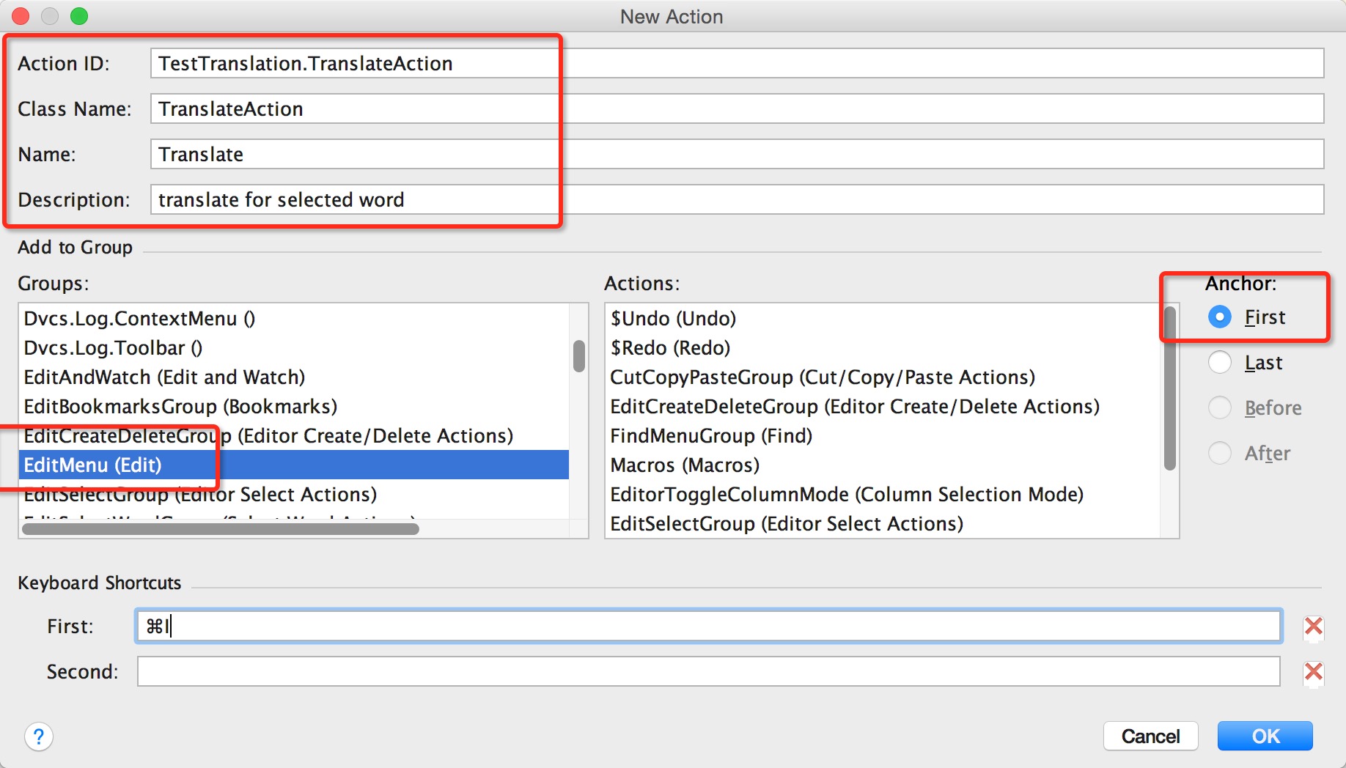
Task: Choose the After anchor radio button
Action: [x=1220, y=454]
